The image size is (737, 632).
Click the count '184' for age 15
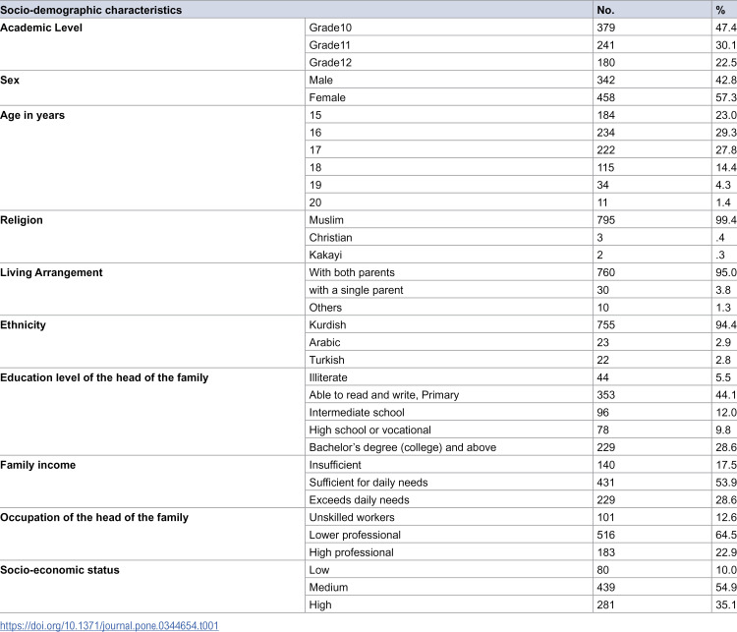606,115
